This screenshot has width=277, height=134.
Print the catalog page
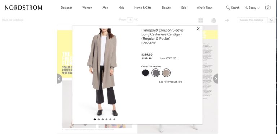point(214,20)
